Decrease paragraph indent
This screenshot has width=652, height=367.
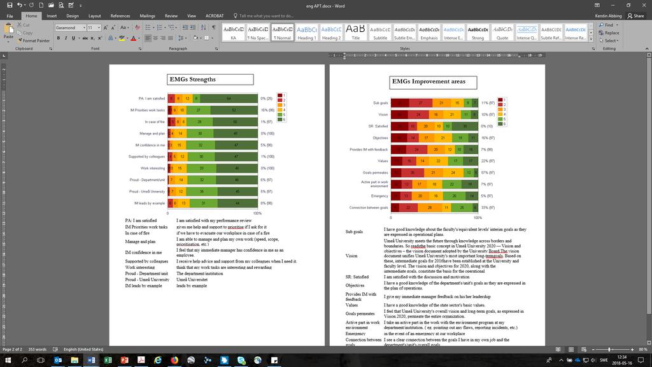coord(185,27)
